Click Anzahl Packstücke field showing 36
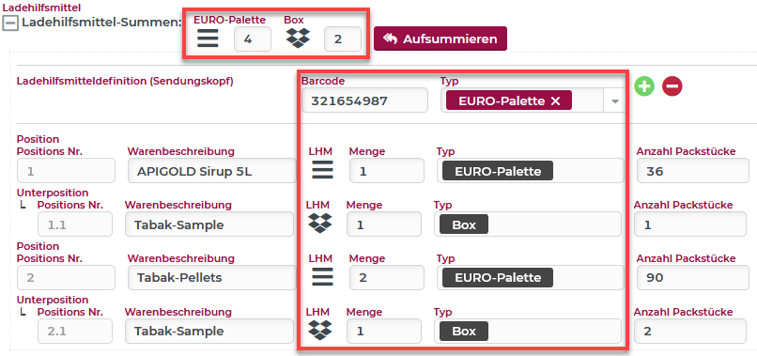The height and width of the screenshot is (356, 757). tap(693, 171)
